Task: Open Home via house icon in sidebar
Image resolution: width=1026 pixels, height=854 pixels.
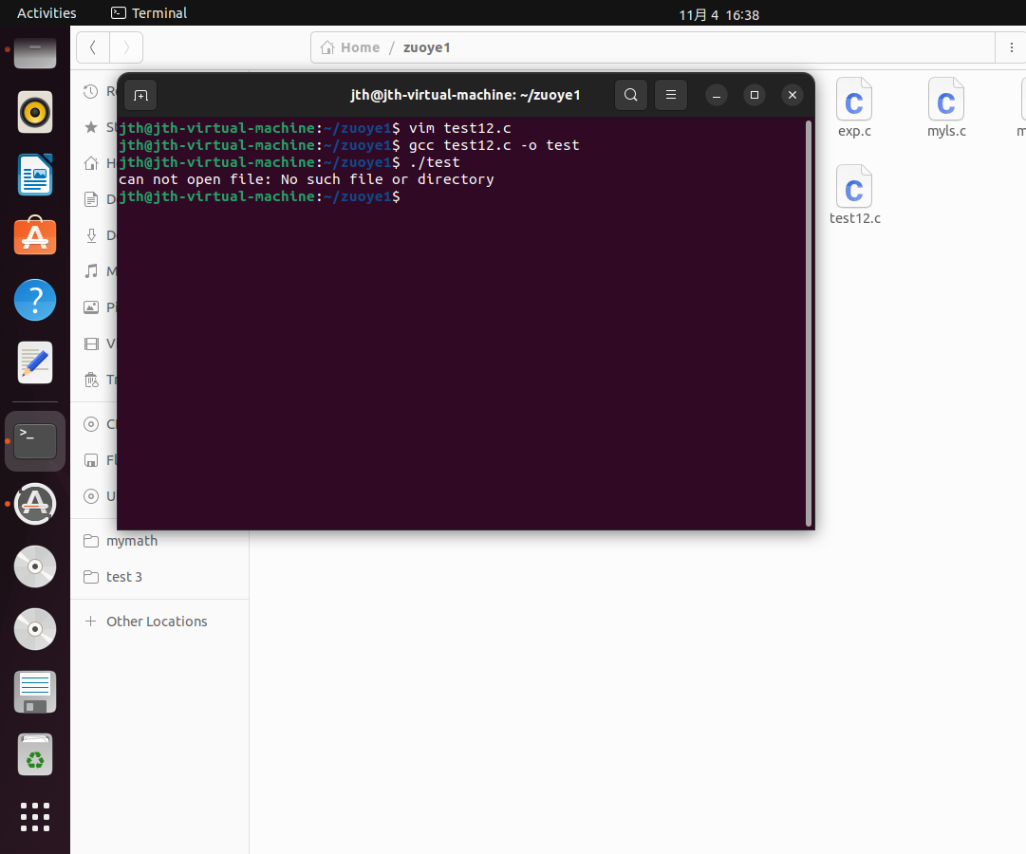Action: [91, 163]
